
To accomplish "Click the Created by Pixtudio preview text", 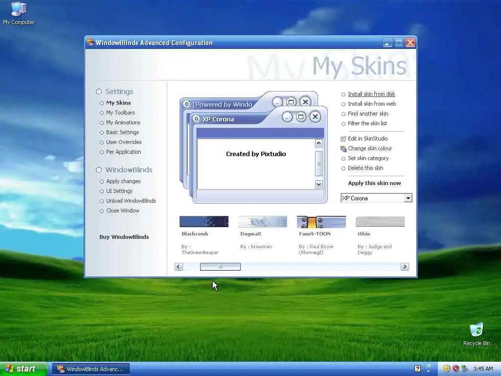I will 256,154.
